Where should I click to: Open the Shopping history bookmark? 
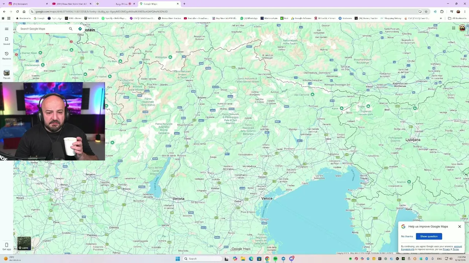(x=391, y=18)
